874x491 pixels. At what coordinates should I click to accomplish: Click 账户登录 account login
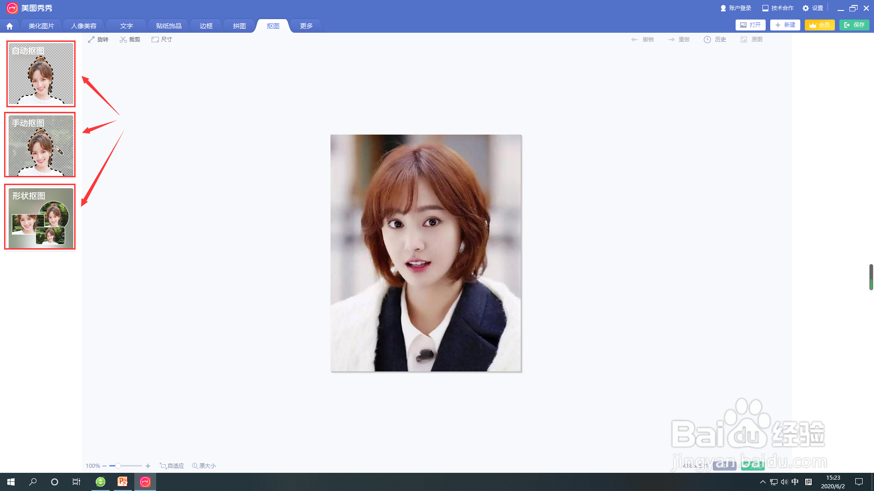(x=736, y=8)
